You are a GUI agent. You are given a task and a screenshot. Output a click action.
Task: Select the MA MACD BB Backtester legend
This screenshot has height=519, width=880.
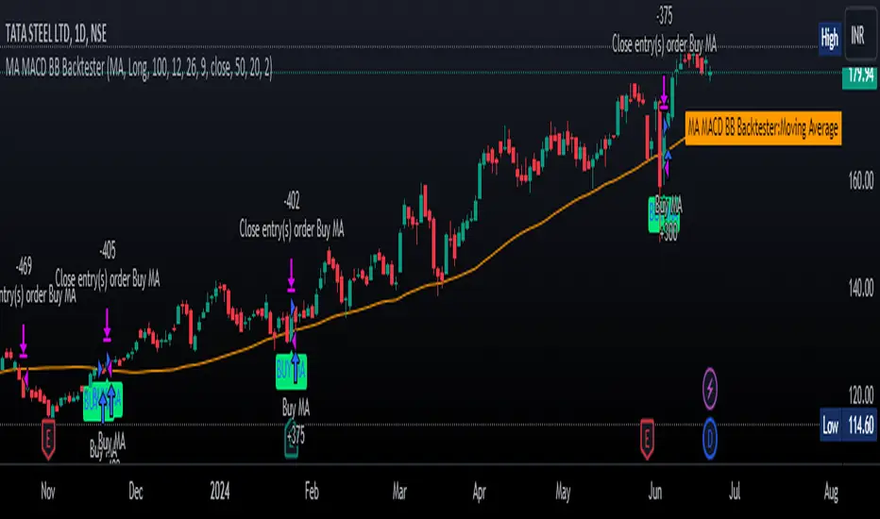(x=139, y=68)
